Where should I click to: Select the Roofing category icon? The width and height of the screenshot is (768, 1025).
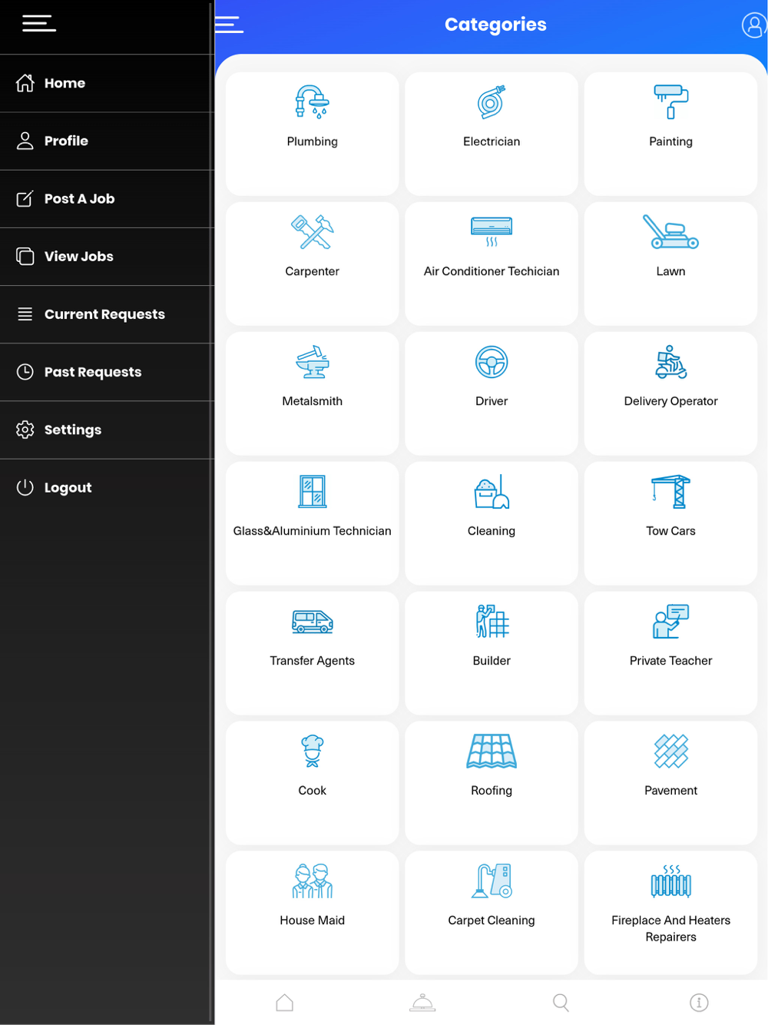tap(492, 751)
